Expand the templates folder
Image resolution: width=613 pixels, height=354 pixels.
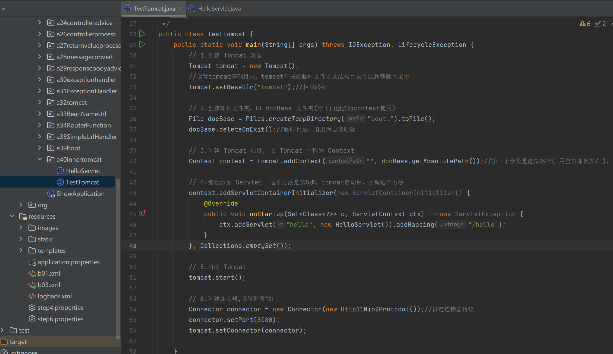[x=21, y=250]
